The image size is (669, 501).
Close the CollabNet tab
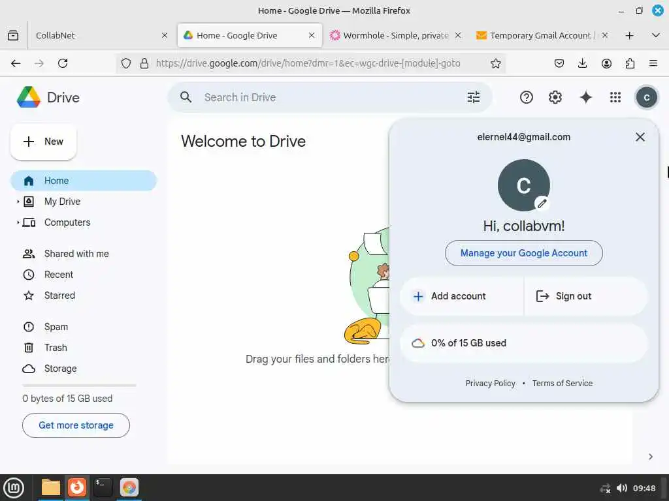point(165,35)
